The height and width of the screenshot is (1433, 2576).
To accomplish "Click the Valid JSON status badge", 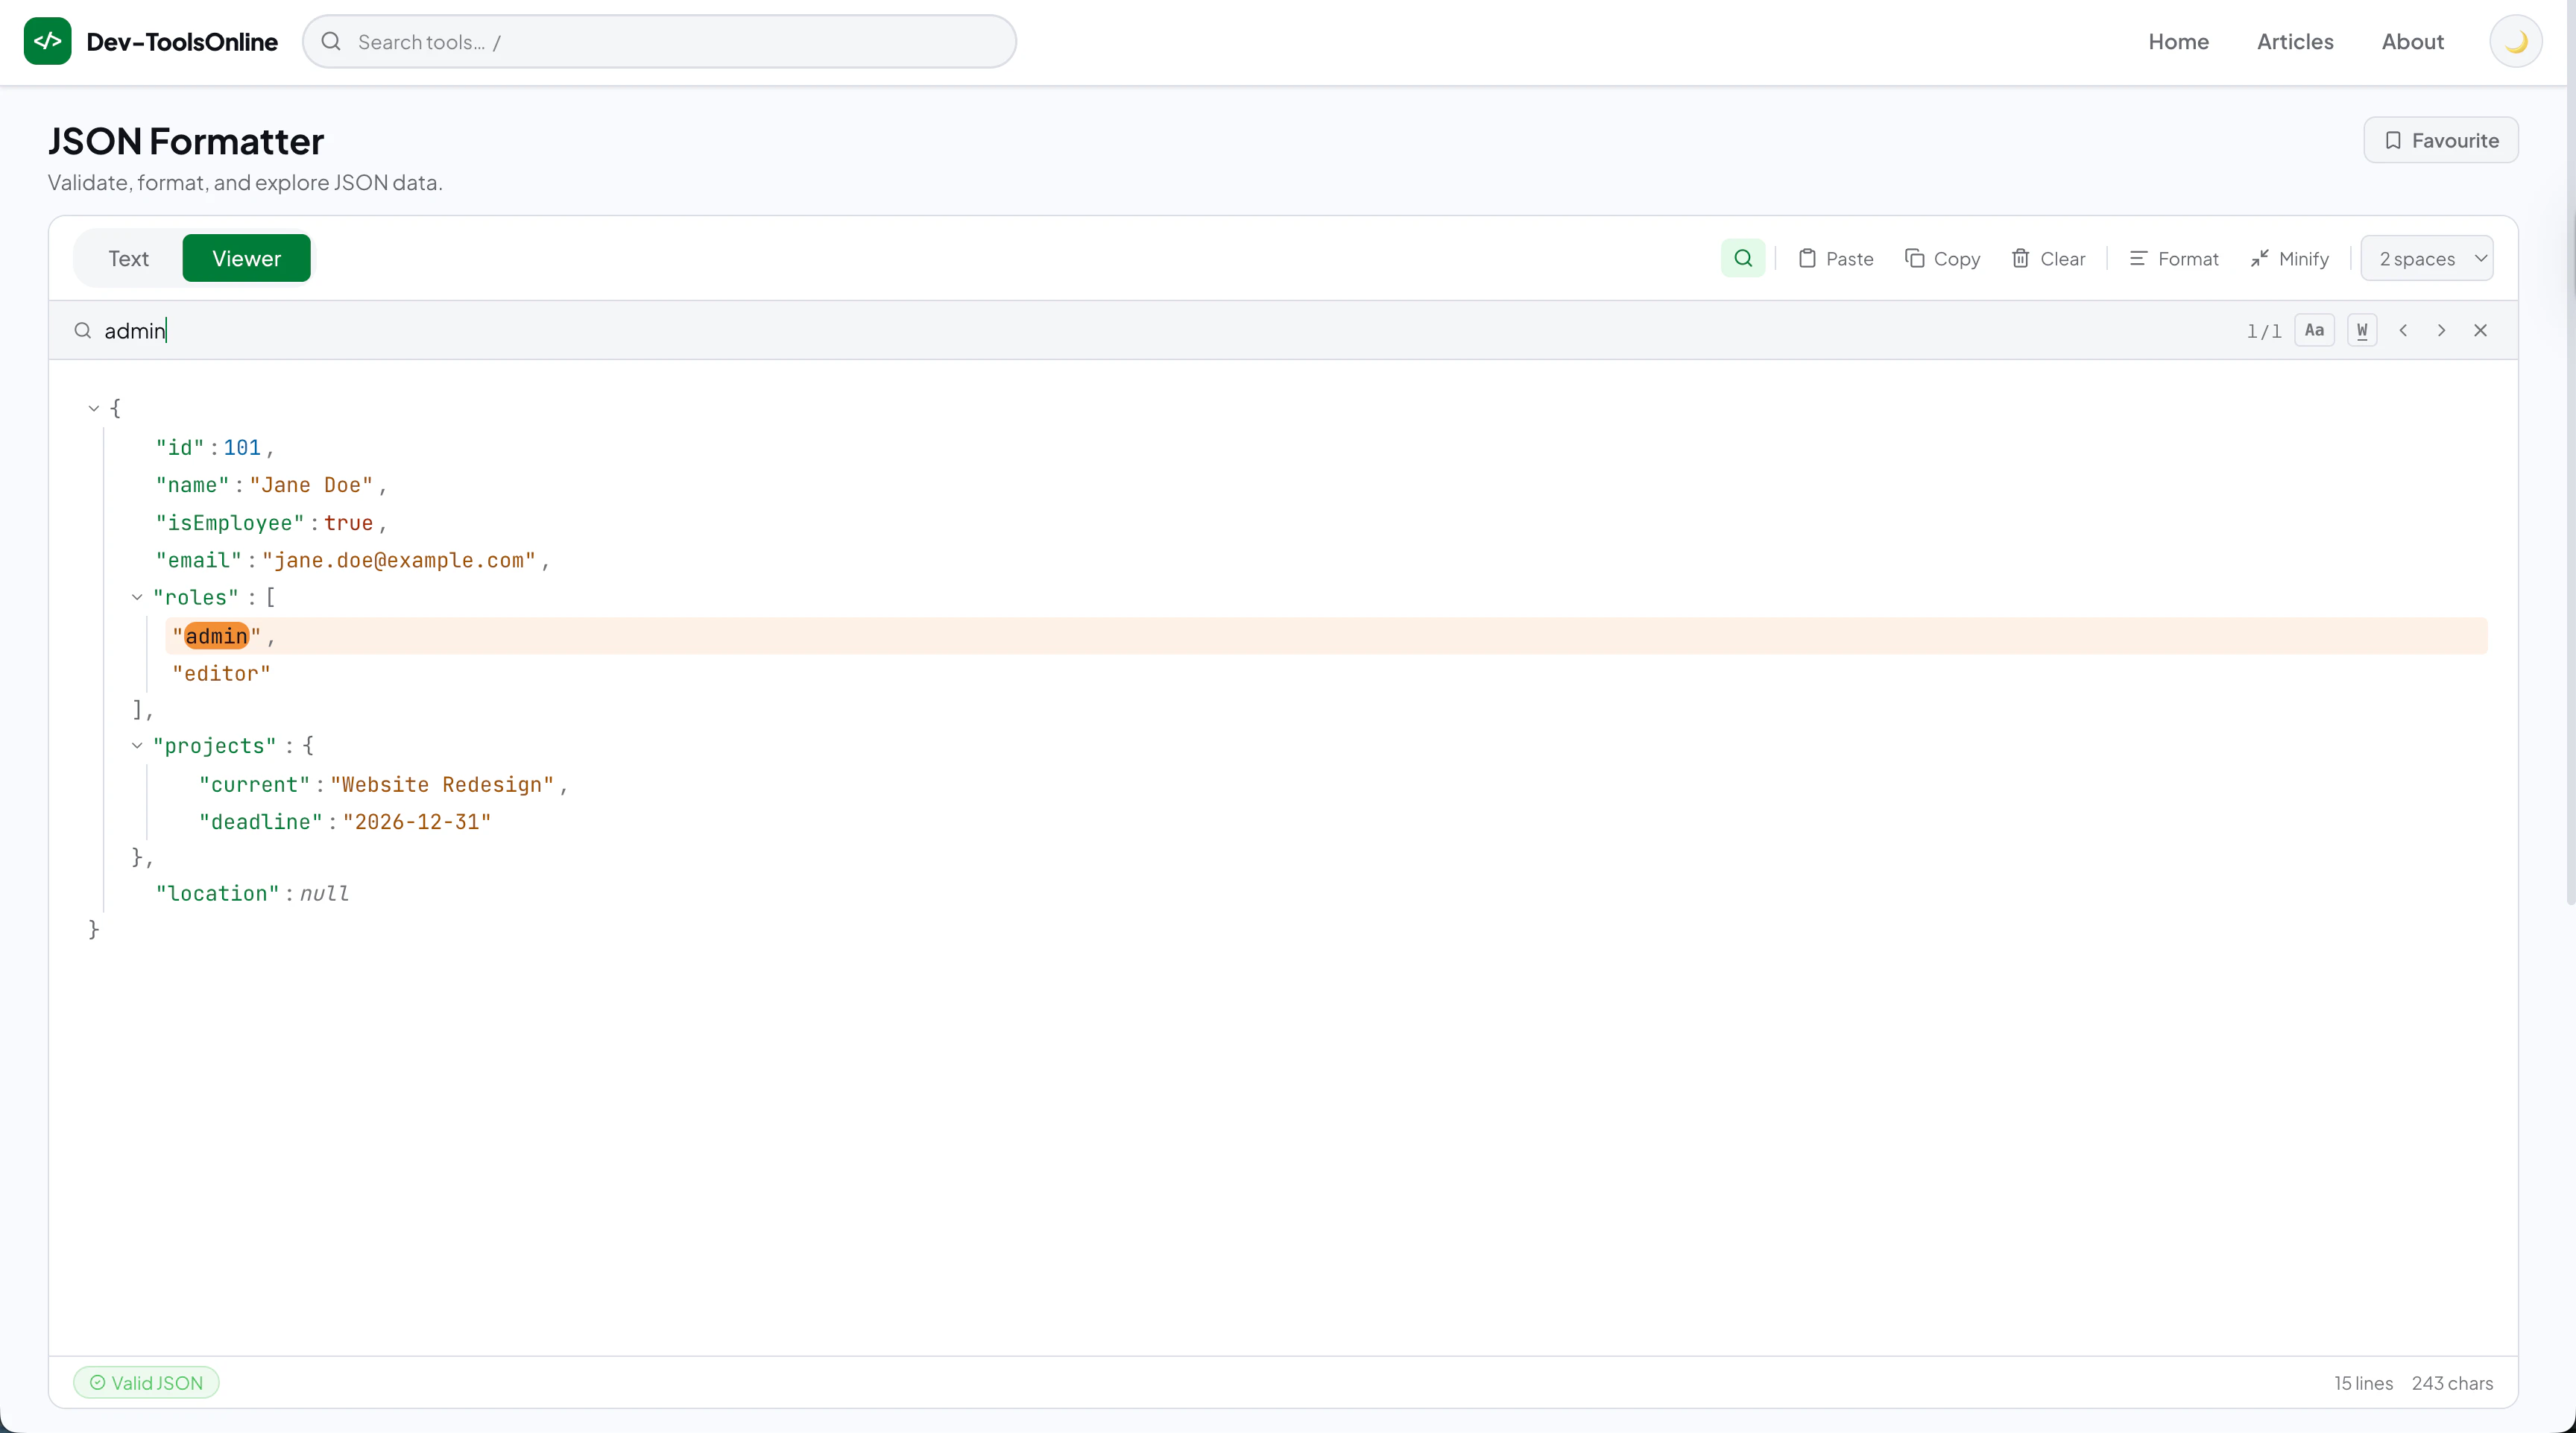I will click(146, 1382).
